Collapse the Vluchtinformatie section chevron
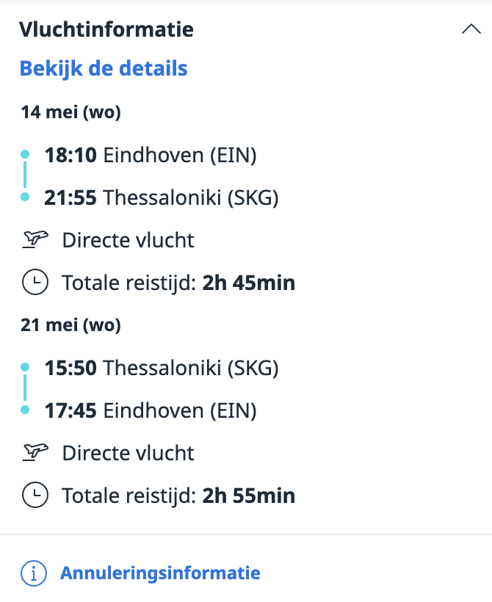This screenshot has height=602, width=492. coord(471,29)
